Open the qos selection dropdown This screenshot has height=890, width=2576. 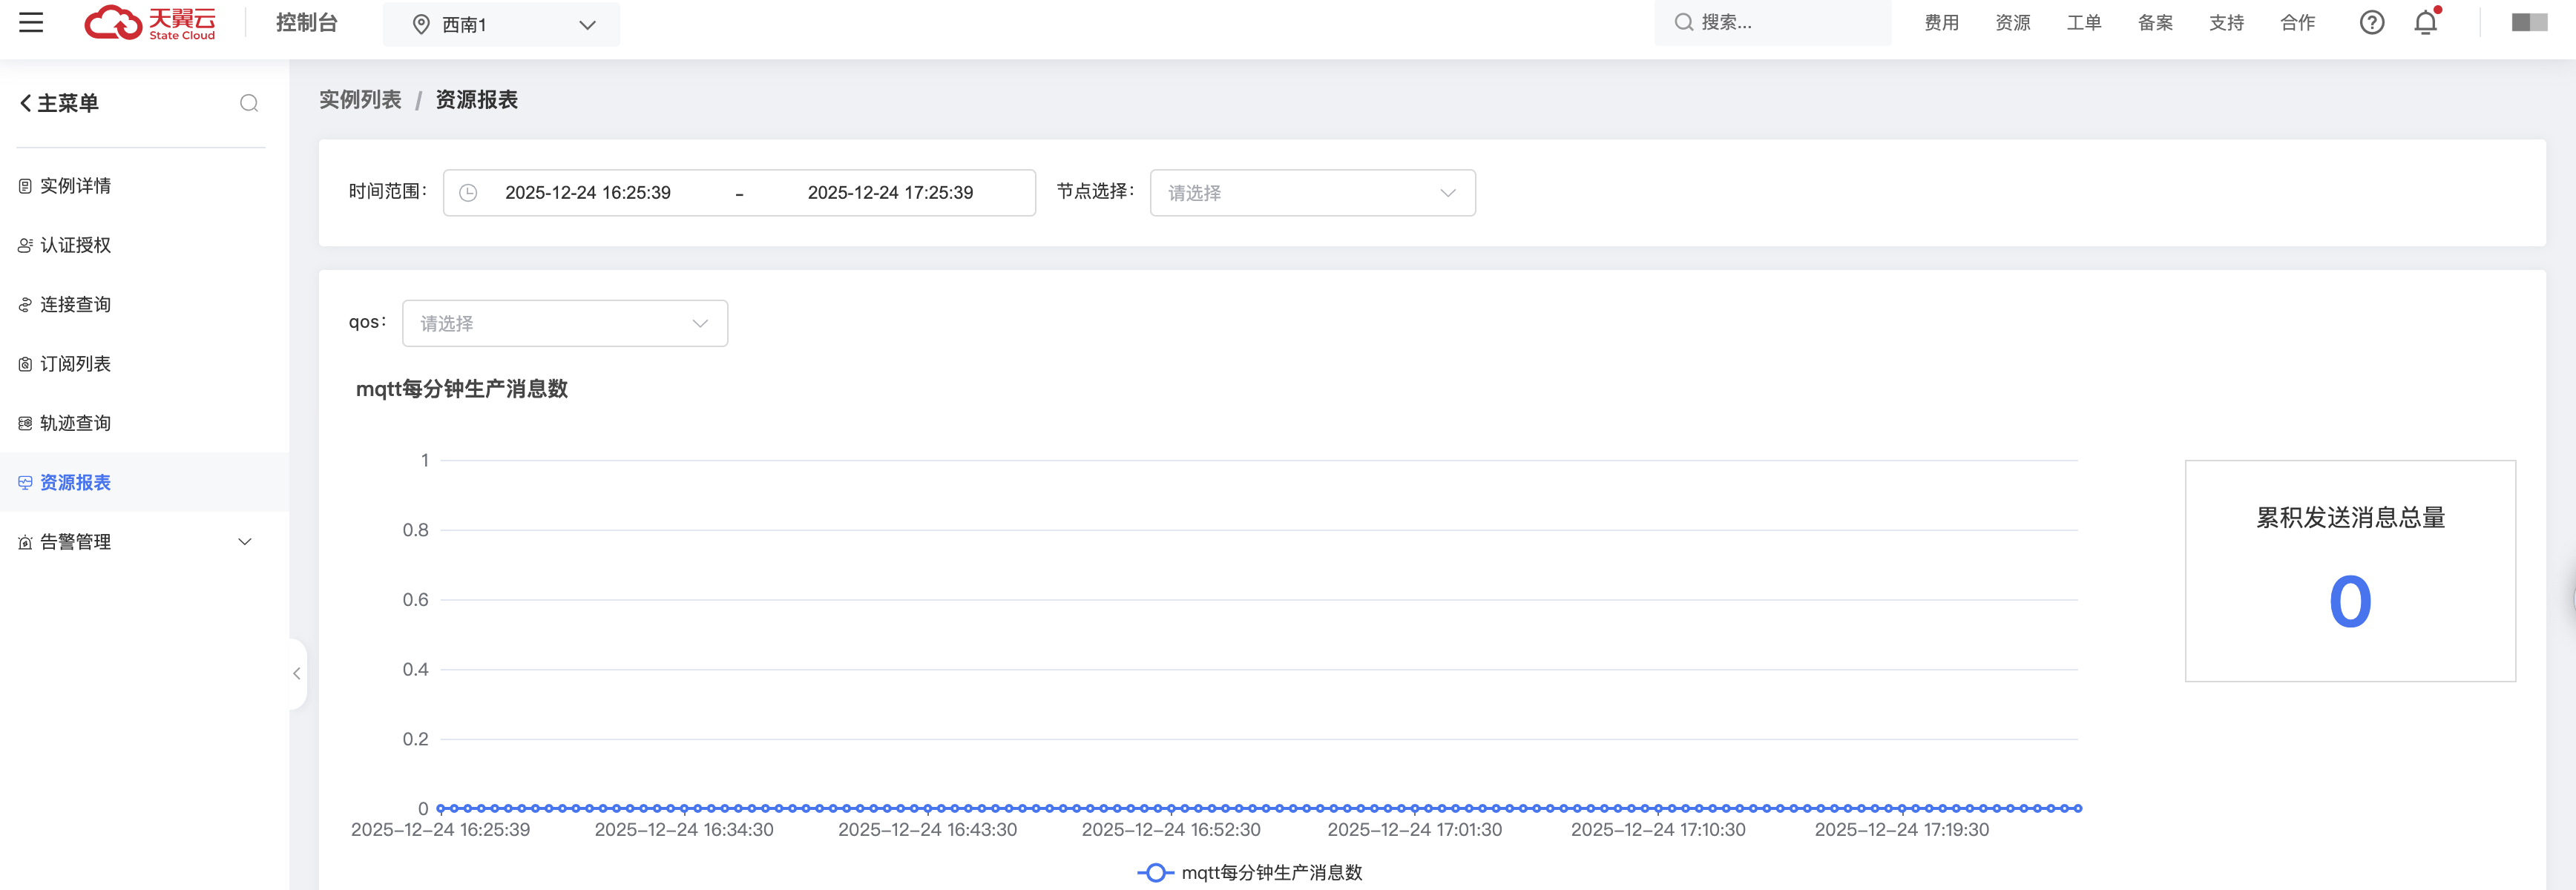coord(564,323)
